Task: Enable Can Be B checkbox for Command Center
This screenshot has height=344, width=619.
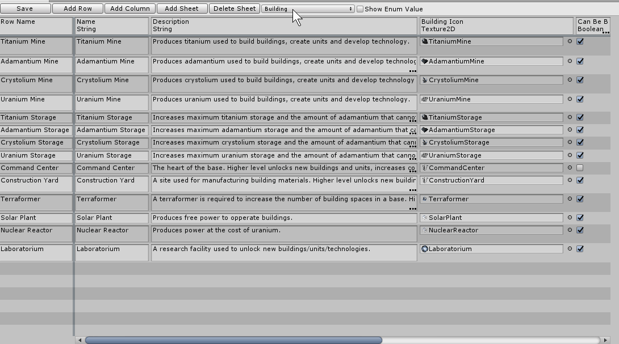Action: pyautogui.click(x=580, y=168)
